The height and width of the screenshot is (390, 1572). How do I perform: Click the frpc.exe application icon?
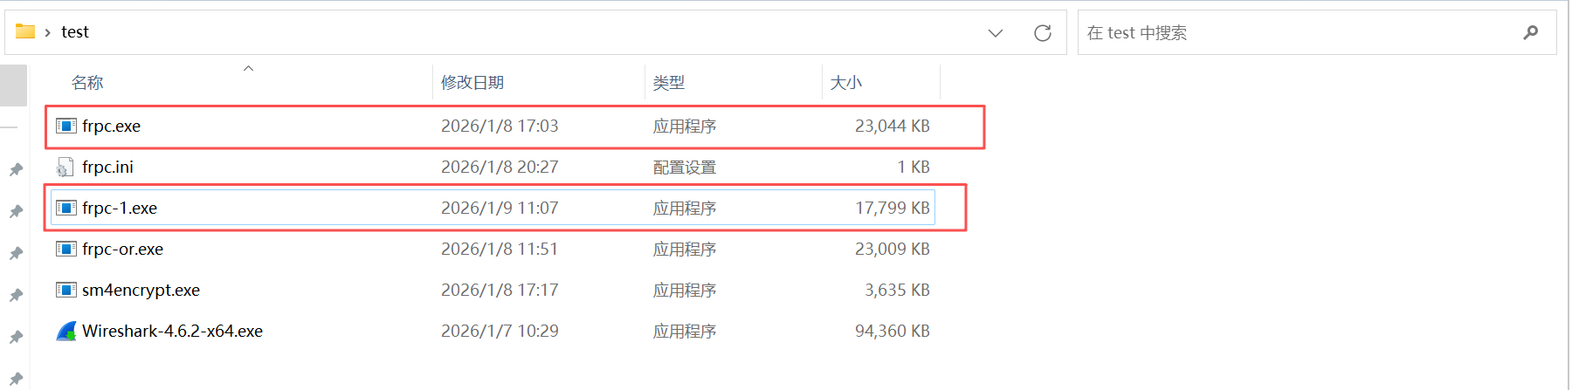pos(65,126)
